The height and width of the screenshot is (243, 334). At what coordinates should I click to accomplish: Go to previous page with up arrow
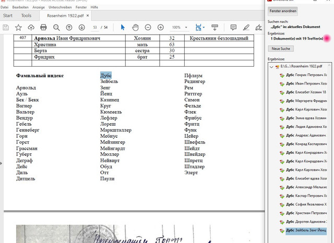pyautogui.click(x=69, y=27)
